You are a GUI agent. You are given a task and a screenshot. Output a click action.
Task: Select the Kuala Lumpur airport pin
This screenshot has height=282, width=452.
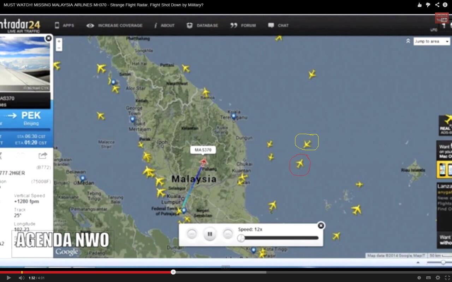click(184, 210)
